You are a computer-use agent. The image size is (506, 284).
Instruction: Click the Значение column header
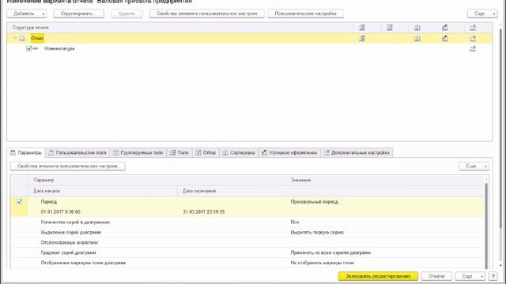[x=385, y=181]
